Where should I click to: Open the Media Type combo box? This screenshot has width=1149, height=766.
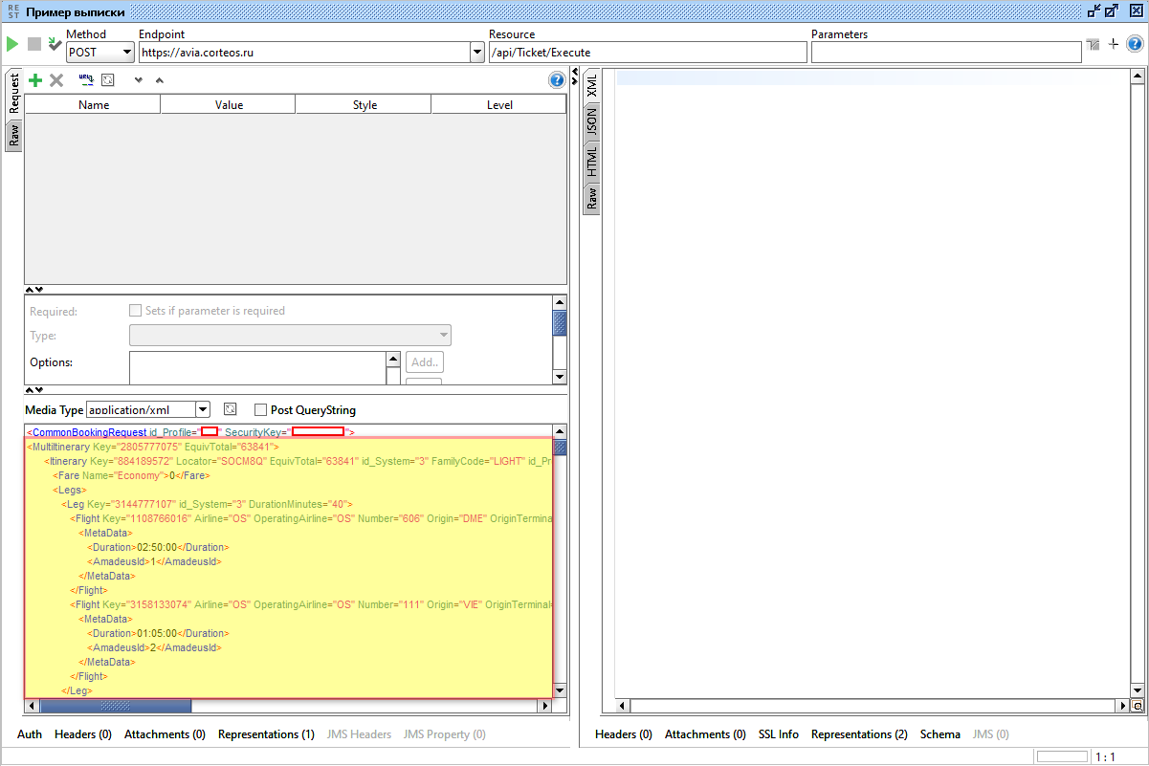click(202, 410)
